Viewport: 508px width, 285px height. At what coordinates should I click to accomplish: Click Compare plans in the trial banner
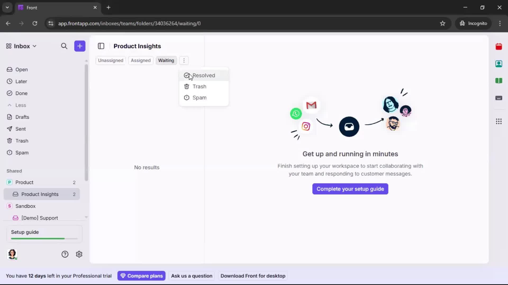click(x=141, y=275)
